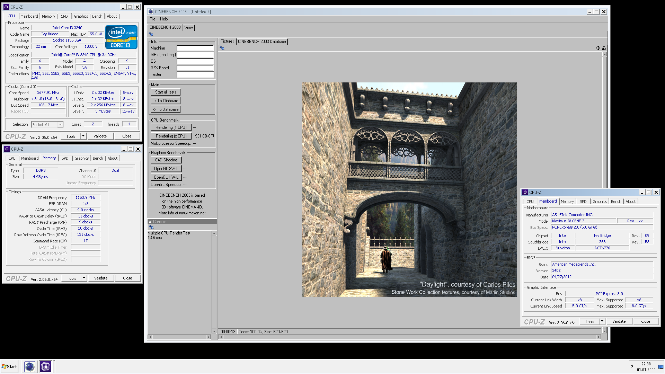Viewport: 665px width, 374px height.
Task: Click the Tools button in the top CPU-Z window
Action: point(71,136)
